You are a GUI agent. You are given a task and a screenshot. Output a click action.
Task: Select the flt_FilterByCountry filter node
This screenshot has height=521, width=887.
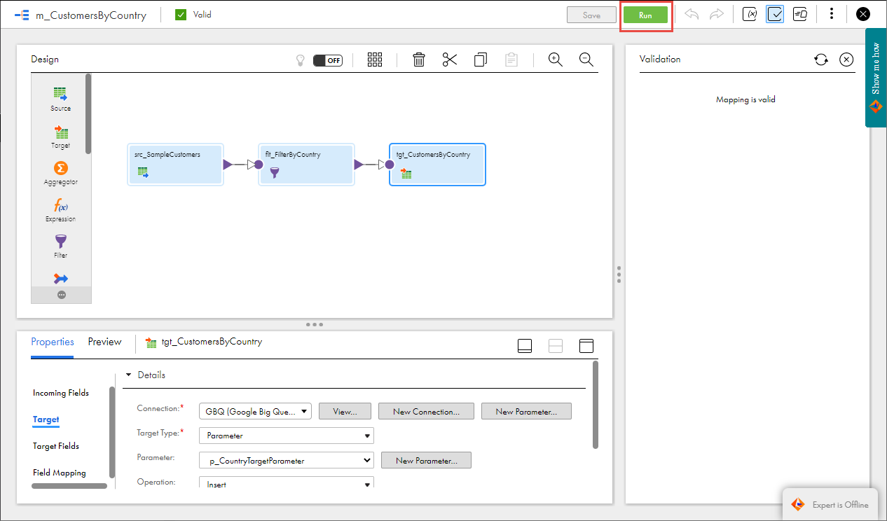[306, 165]
